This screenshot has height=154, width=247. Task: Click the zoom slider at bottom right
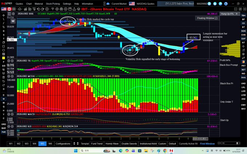(x=231, y=143)
